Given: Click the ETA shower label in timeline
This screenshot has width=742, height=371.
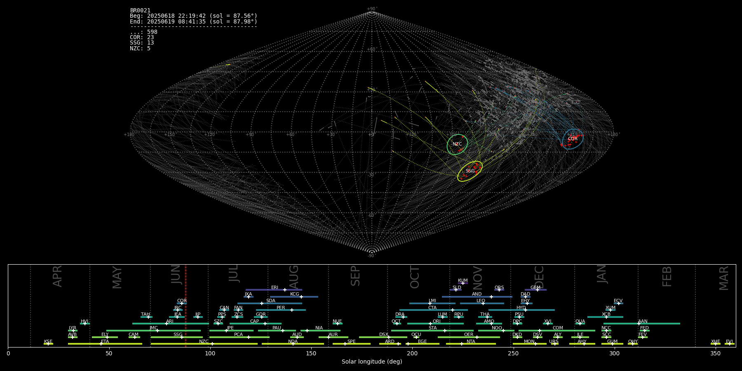Looking at the screenshot, I should [x=105, y=342].
